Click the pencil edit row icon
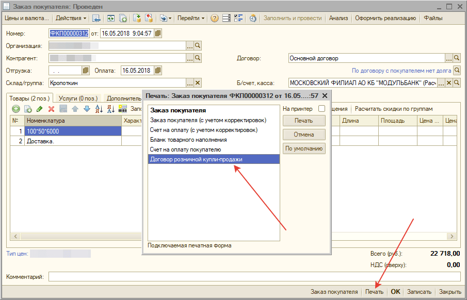Image resolution: width=467 pixels, height=300 pixels. pyautogui.click(x=40, y=109)
